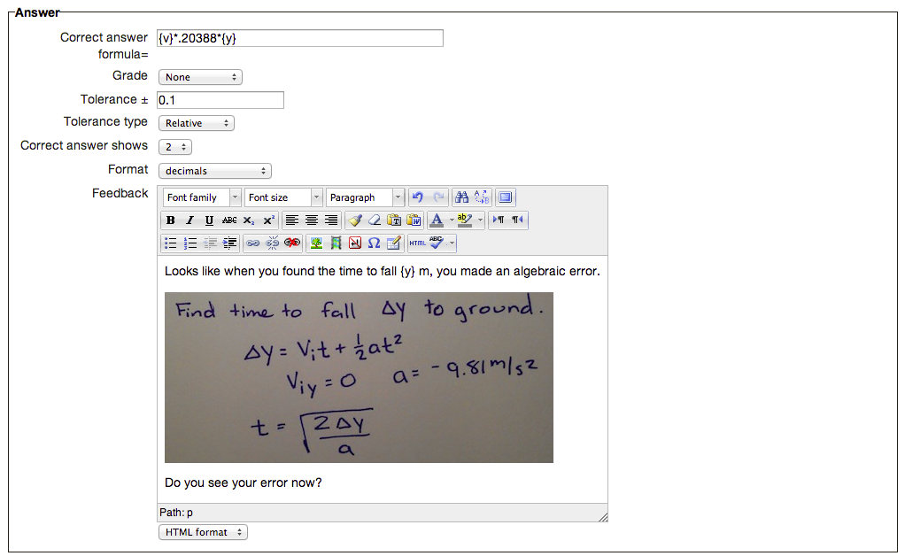Open the Grade dropdown

[x=200, y=77]
